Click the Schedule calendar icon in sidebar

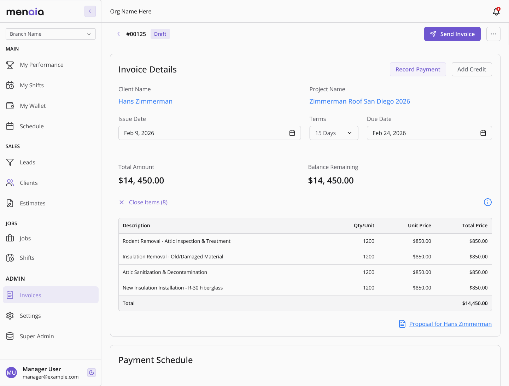click(10, 126)
